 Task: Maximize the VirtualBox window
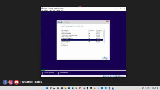tap(120, 8)
